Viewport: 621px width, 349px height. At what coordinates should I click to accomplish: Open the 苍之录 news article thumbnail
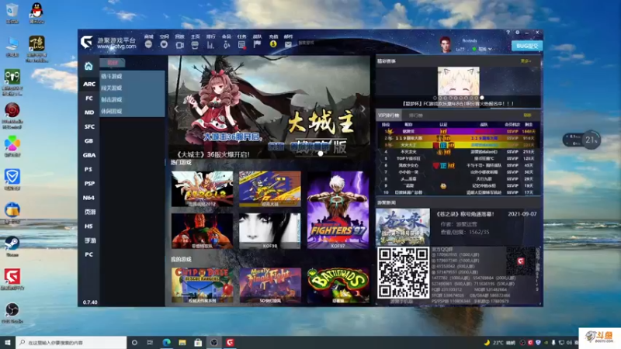[x=402, y=226]
